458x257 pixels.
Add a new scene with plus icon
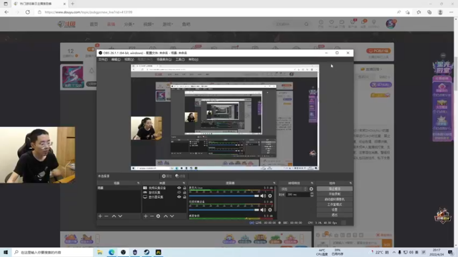[100, 216]
